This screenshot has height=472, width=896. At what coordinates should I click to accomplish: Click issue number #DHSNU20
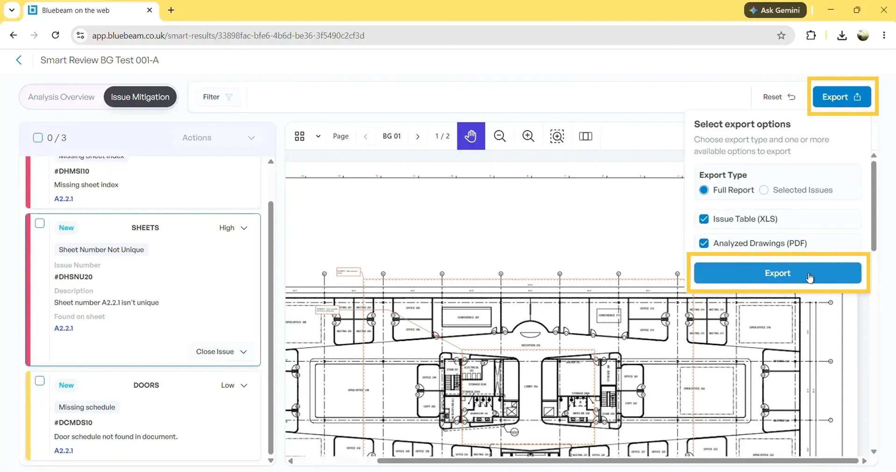tap(73, 277)
